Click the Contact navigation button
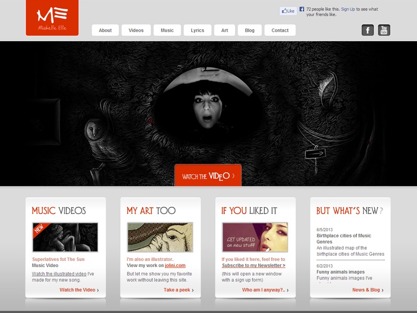 [280, 30]
